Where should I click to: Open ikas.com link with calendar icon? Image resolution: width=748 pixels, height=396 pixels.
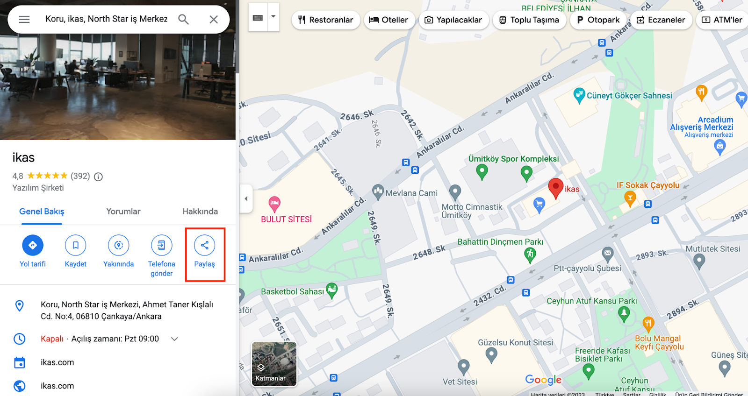point(57,362)
